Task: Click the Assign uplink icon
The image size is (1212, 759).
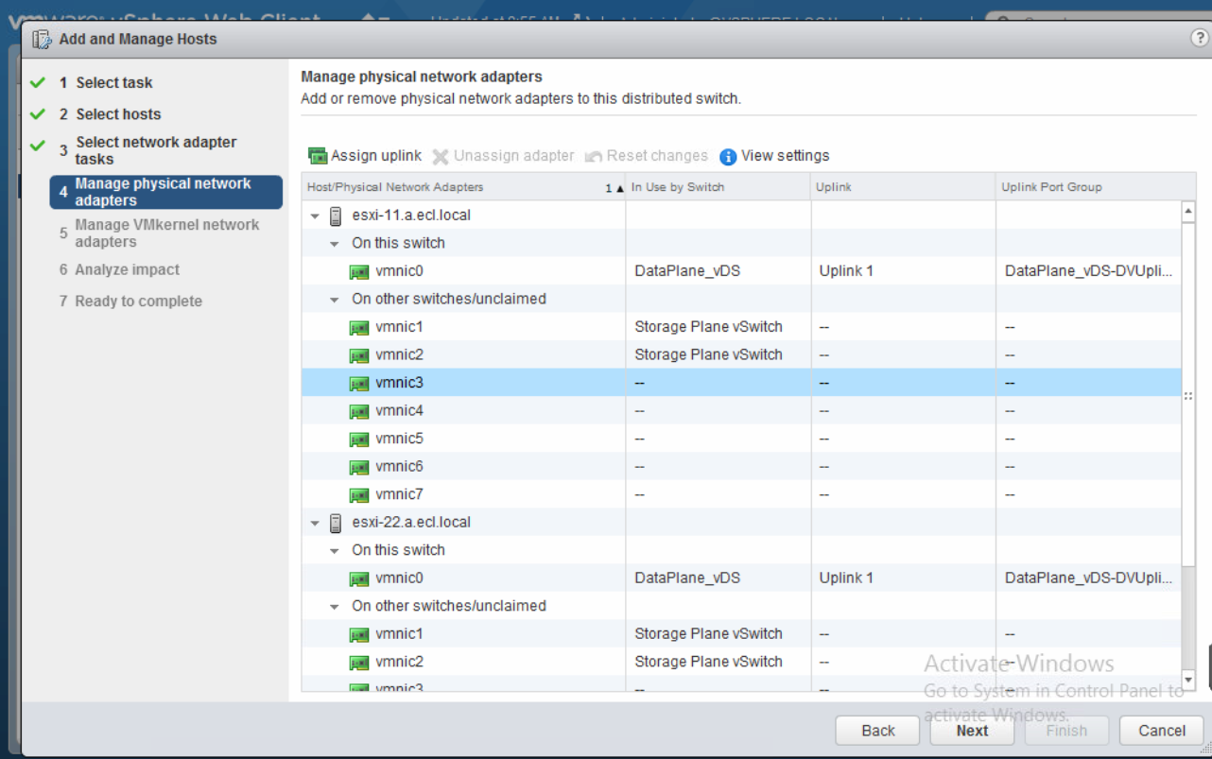Action: [318, 156]
